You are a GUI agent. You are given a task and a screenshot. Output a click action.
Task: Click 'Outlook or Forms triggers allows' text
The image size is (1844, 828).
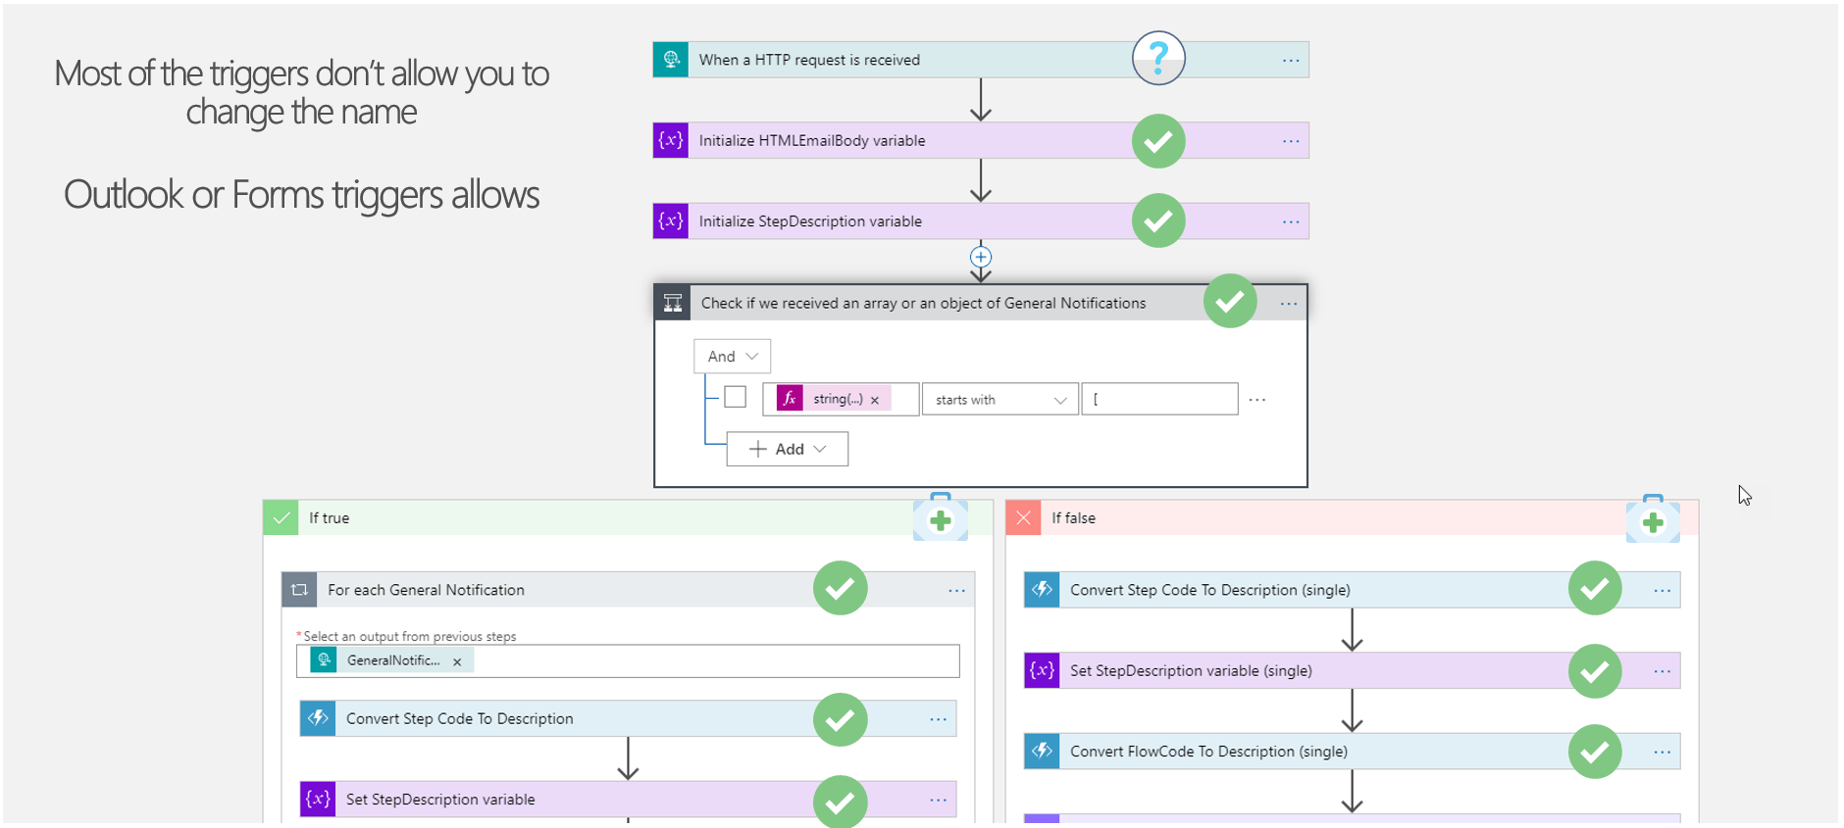tap(301, 195)
